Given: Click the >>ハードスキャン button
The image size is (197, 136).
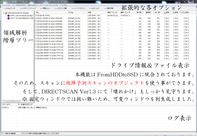Looking at the screenshot, I should click(x=78, y=9).
